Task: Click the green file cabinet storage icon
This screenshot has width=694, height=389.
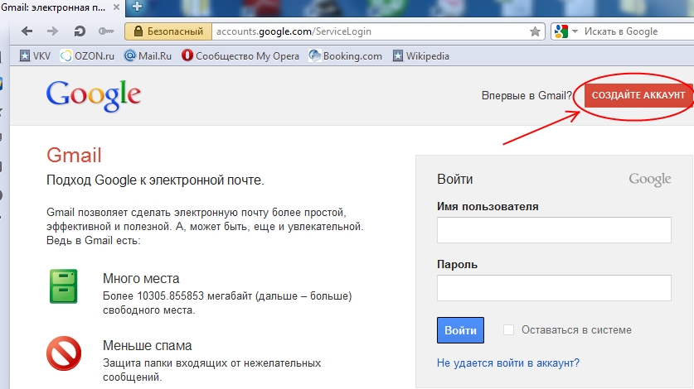Action: pos(63,286)
